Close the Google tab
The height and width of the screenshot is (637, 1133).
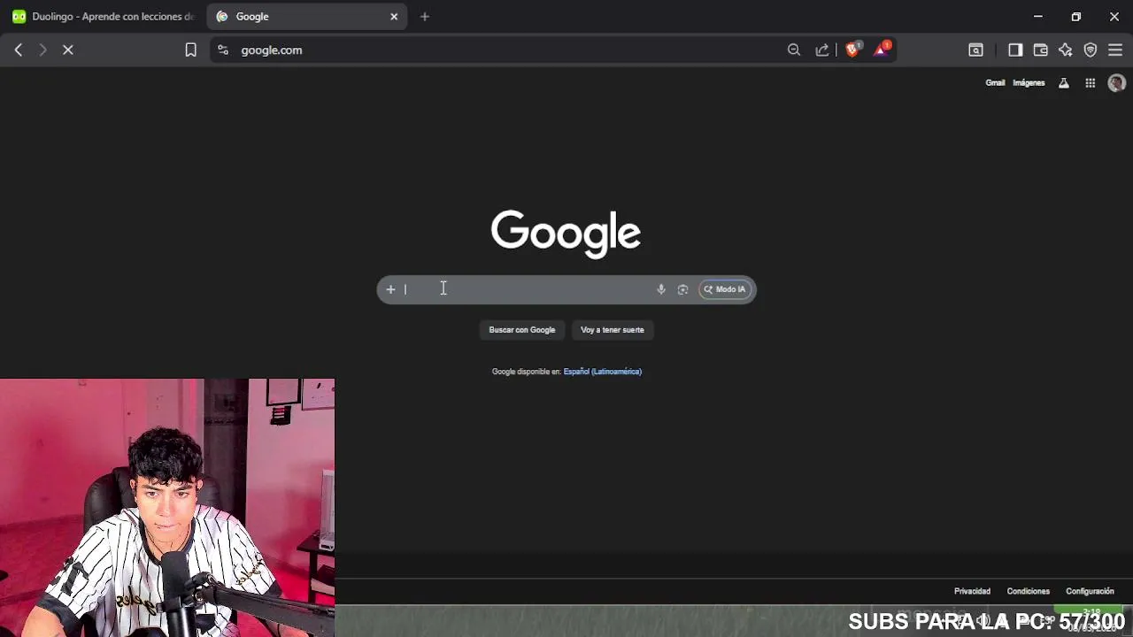pyautogui.click(x=394, y=16)
